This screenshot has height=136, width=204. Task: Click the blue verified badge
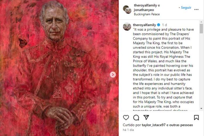pos(159,25)
